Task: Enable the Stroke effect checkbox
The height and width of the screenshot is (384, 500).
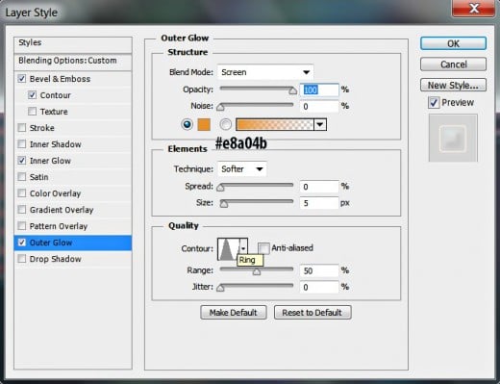Action: 22,128
